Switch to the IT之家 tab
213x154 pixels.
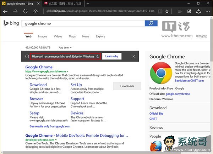pos(63,4)
